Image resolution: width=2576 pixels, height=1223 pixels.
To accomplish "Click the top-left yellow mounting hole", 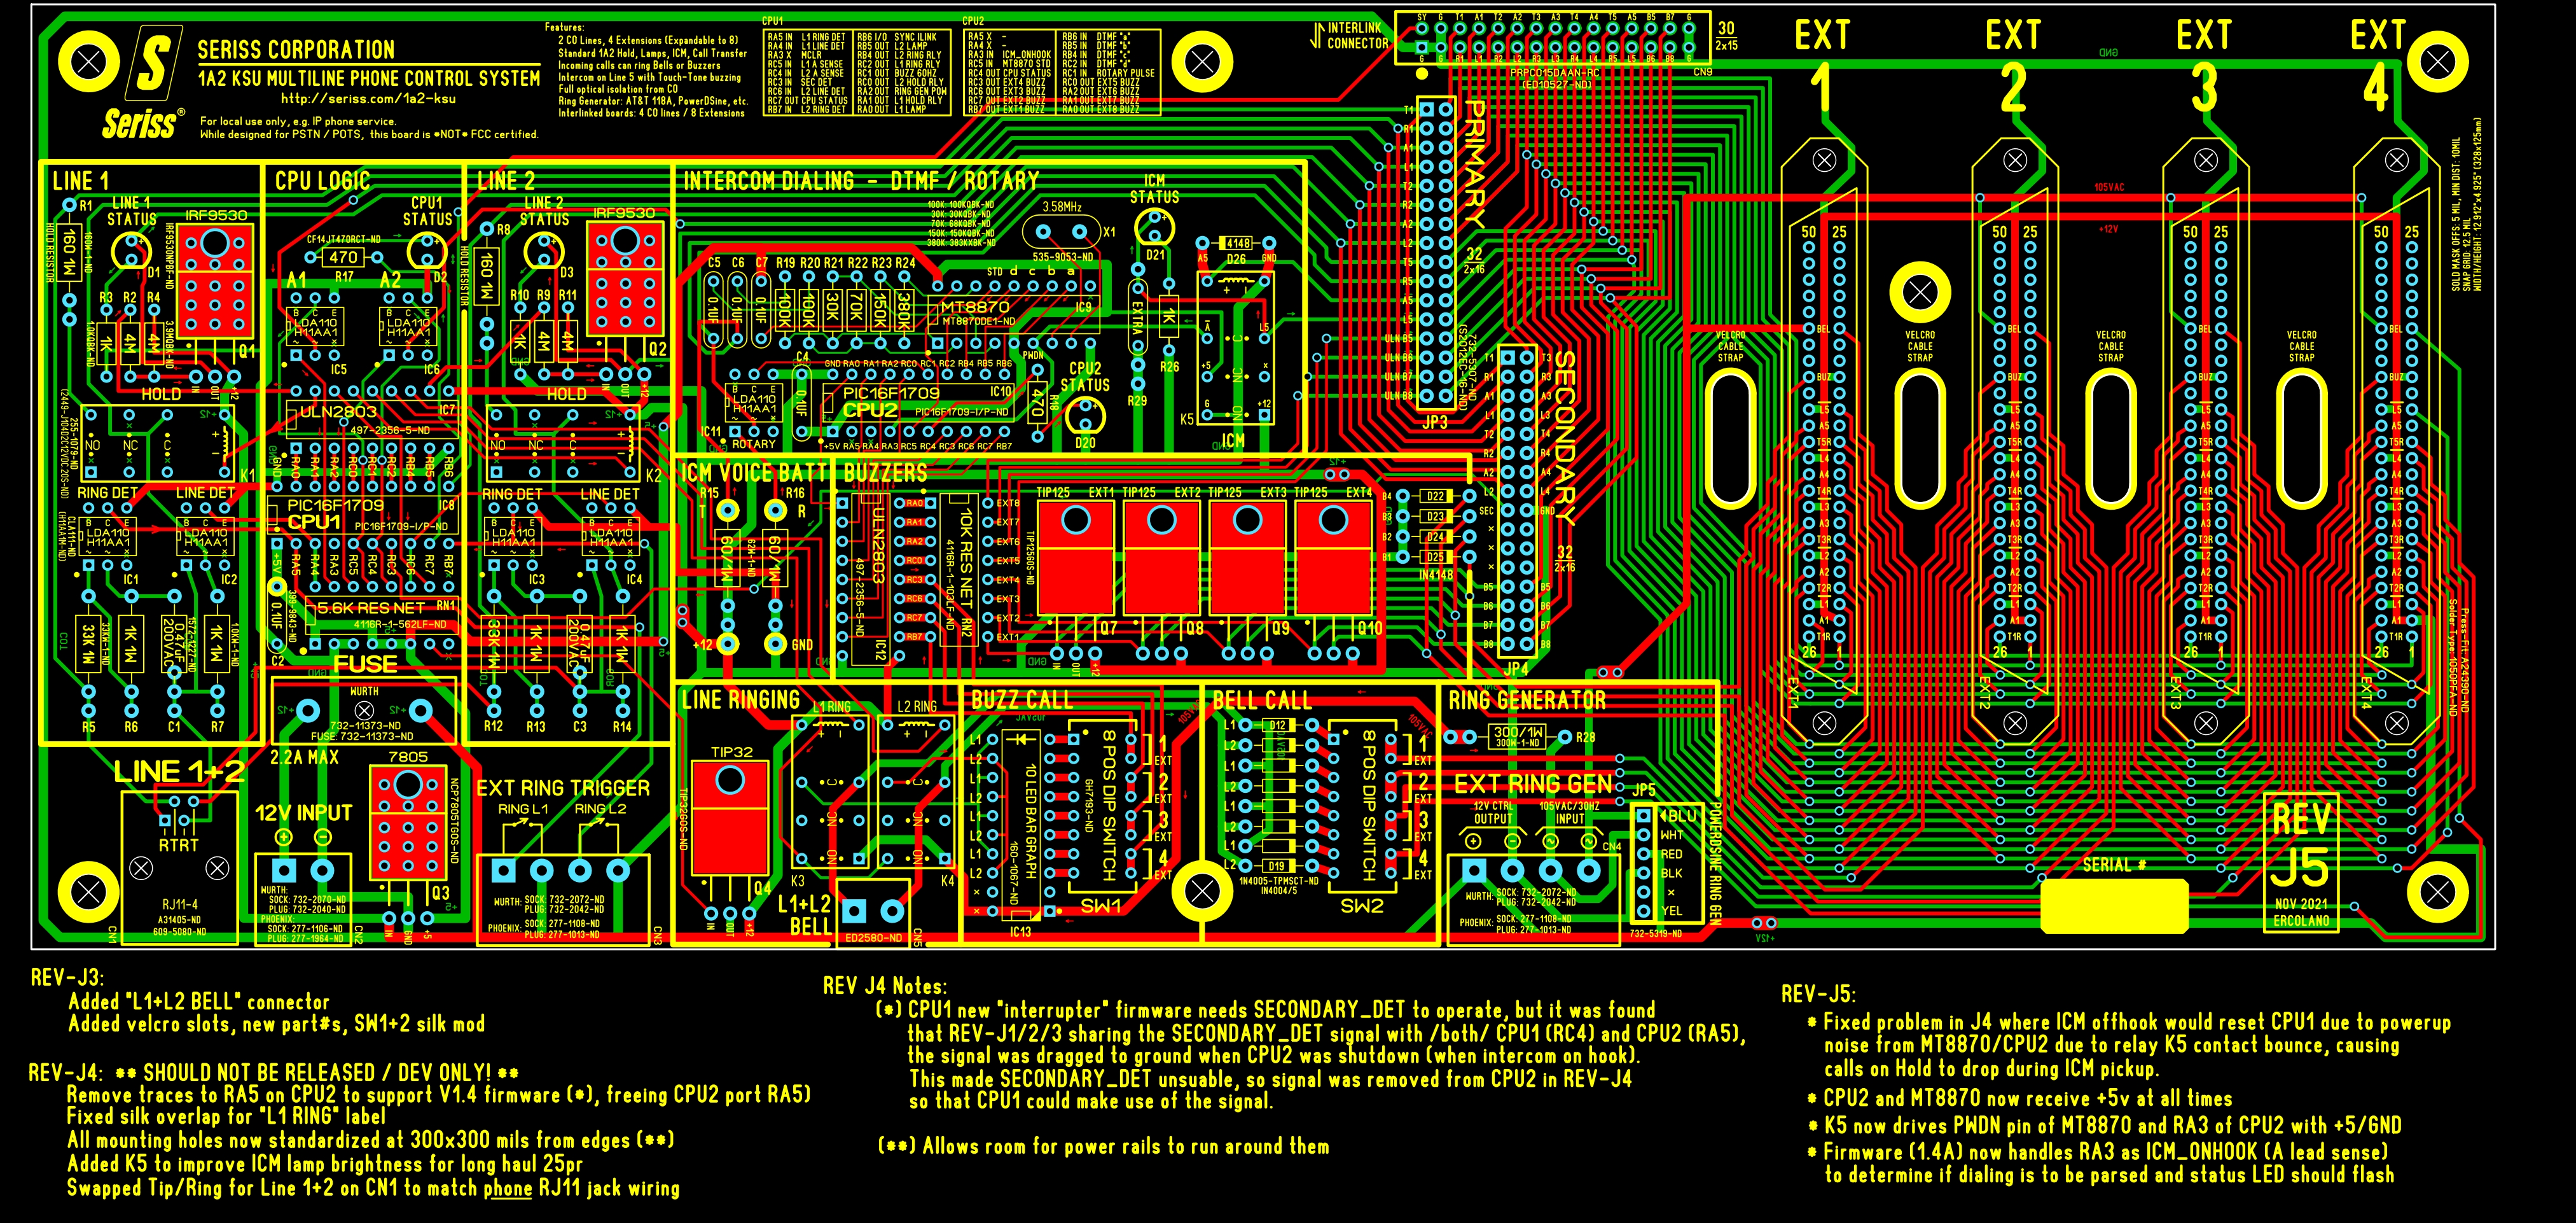I will (x=89, y=62).
